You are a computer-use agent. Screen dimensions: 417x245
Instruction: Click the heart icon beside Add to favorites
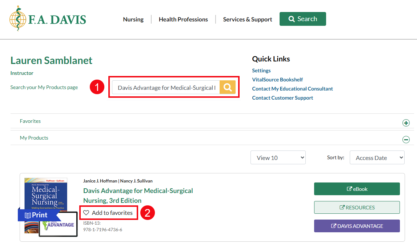click(x=86, y=213)
